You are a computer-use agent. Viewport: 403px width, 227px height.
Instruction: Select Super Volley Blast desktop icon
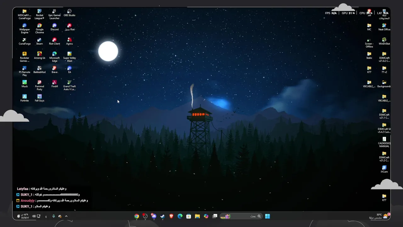[x=70, y=57]
